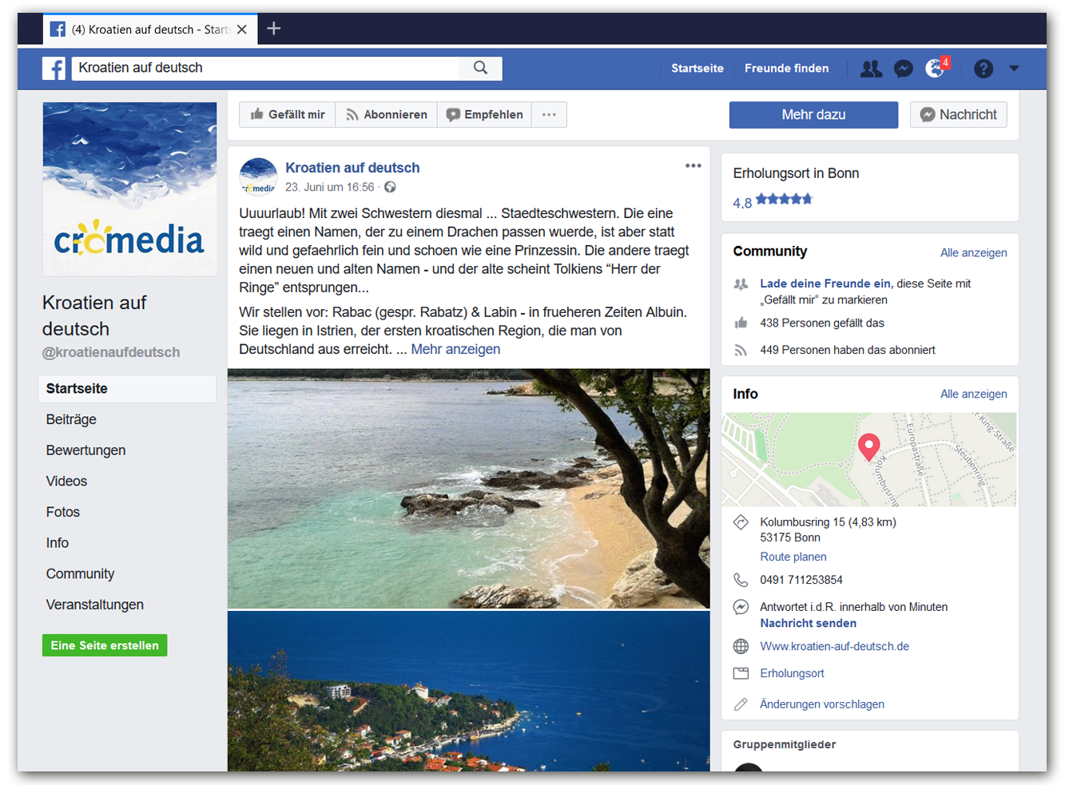The height and width of the screenshot is (785, 1065).
Task: Click the cromedia page profile picture
Action: coord(129,189)
